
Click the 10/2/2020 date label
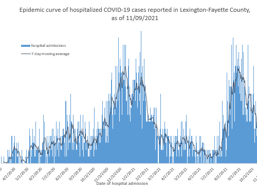[87, 175]
